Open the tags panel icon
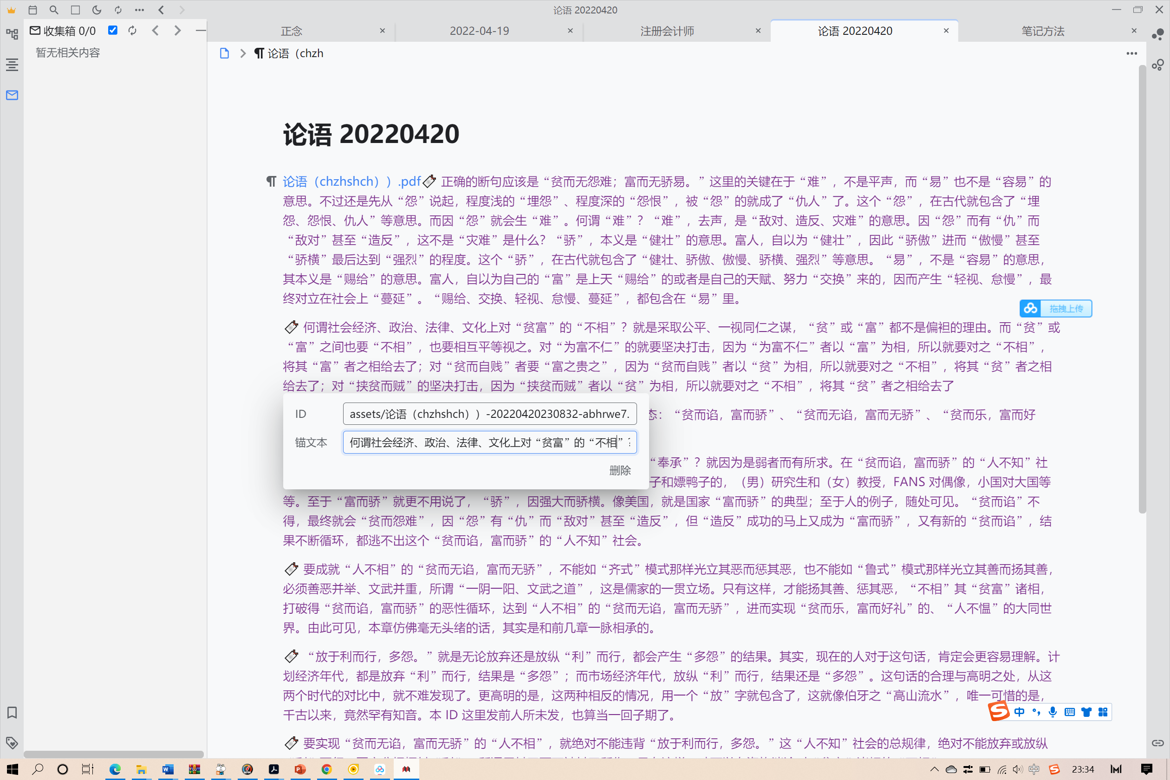The width and height of the screenshot is (1170, 780). coord(12,743)
